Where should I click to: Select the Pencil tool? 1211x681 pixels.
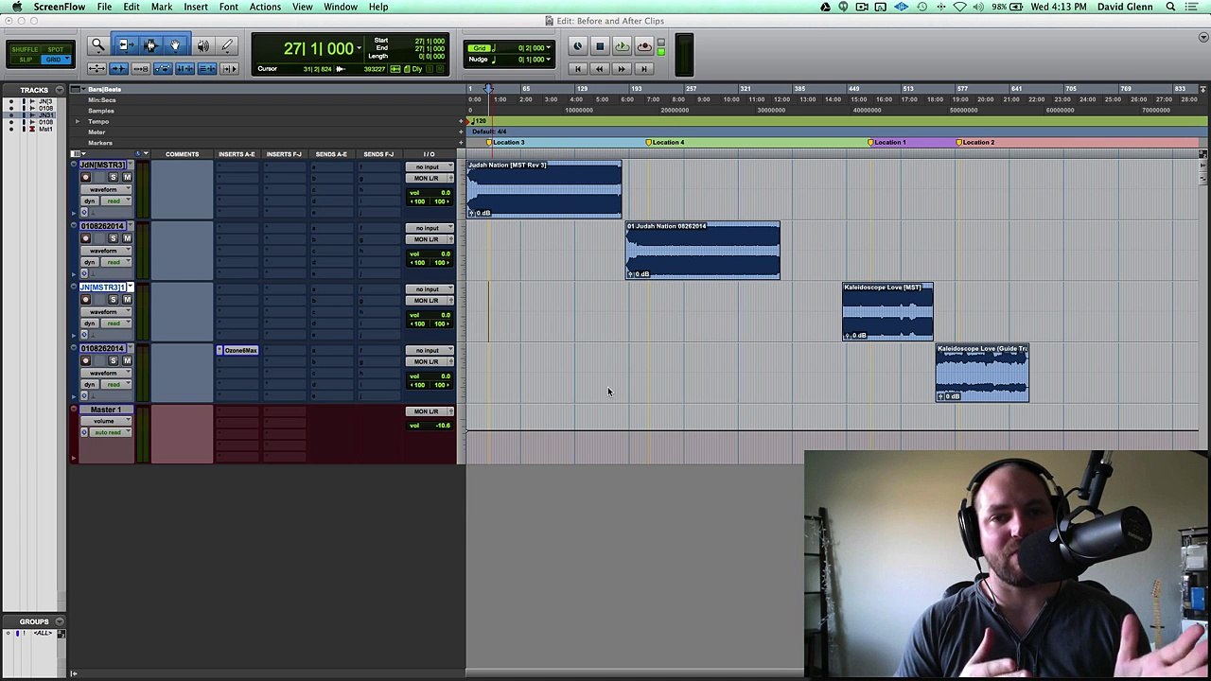tap(227, 45)
